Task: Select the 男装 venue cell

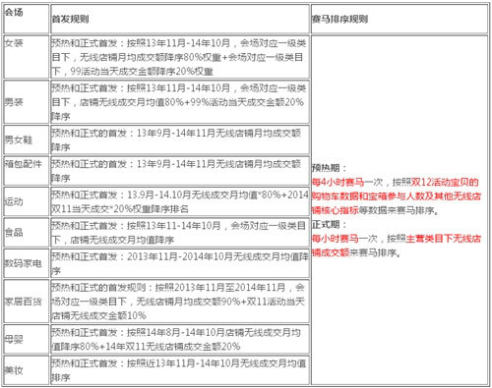Action: [x=27, y=102]
